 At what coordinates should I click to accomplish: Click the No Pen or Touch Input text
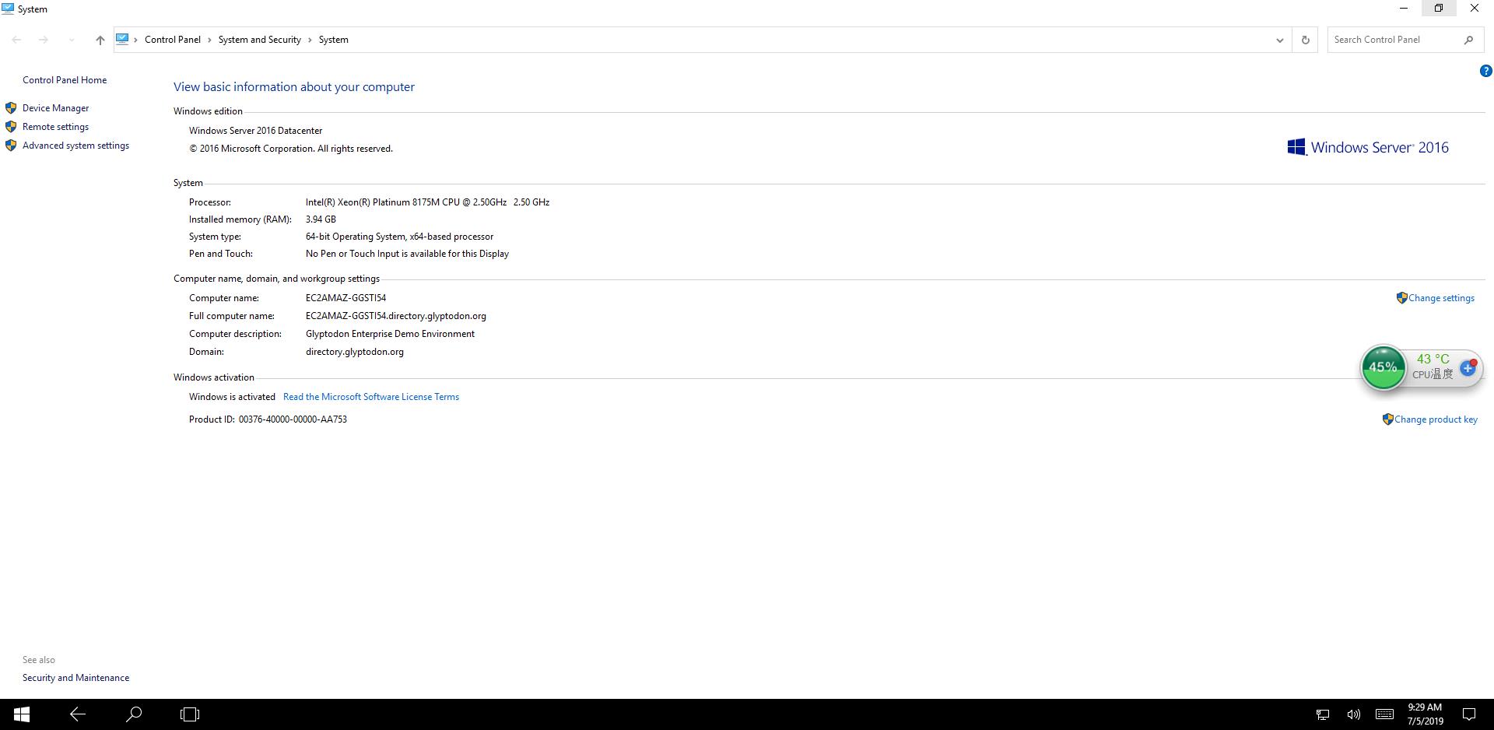(x=407, y=254)
